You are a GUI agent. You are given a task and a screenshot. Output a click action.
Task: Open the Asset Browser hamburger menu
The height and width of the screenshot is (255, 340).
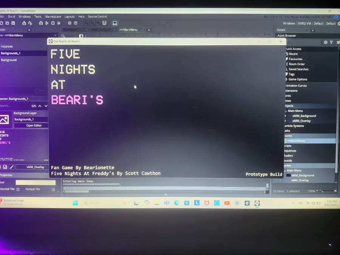pos(338,42)
